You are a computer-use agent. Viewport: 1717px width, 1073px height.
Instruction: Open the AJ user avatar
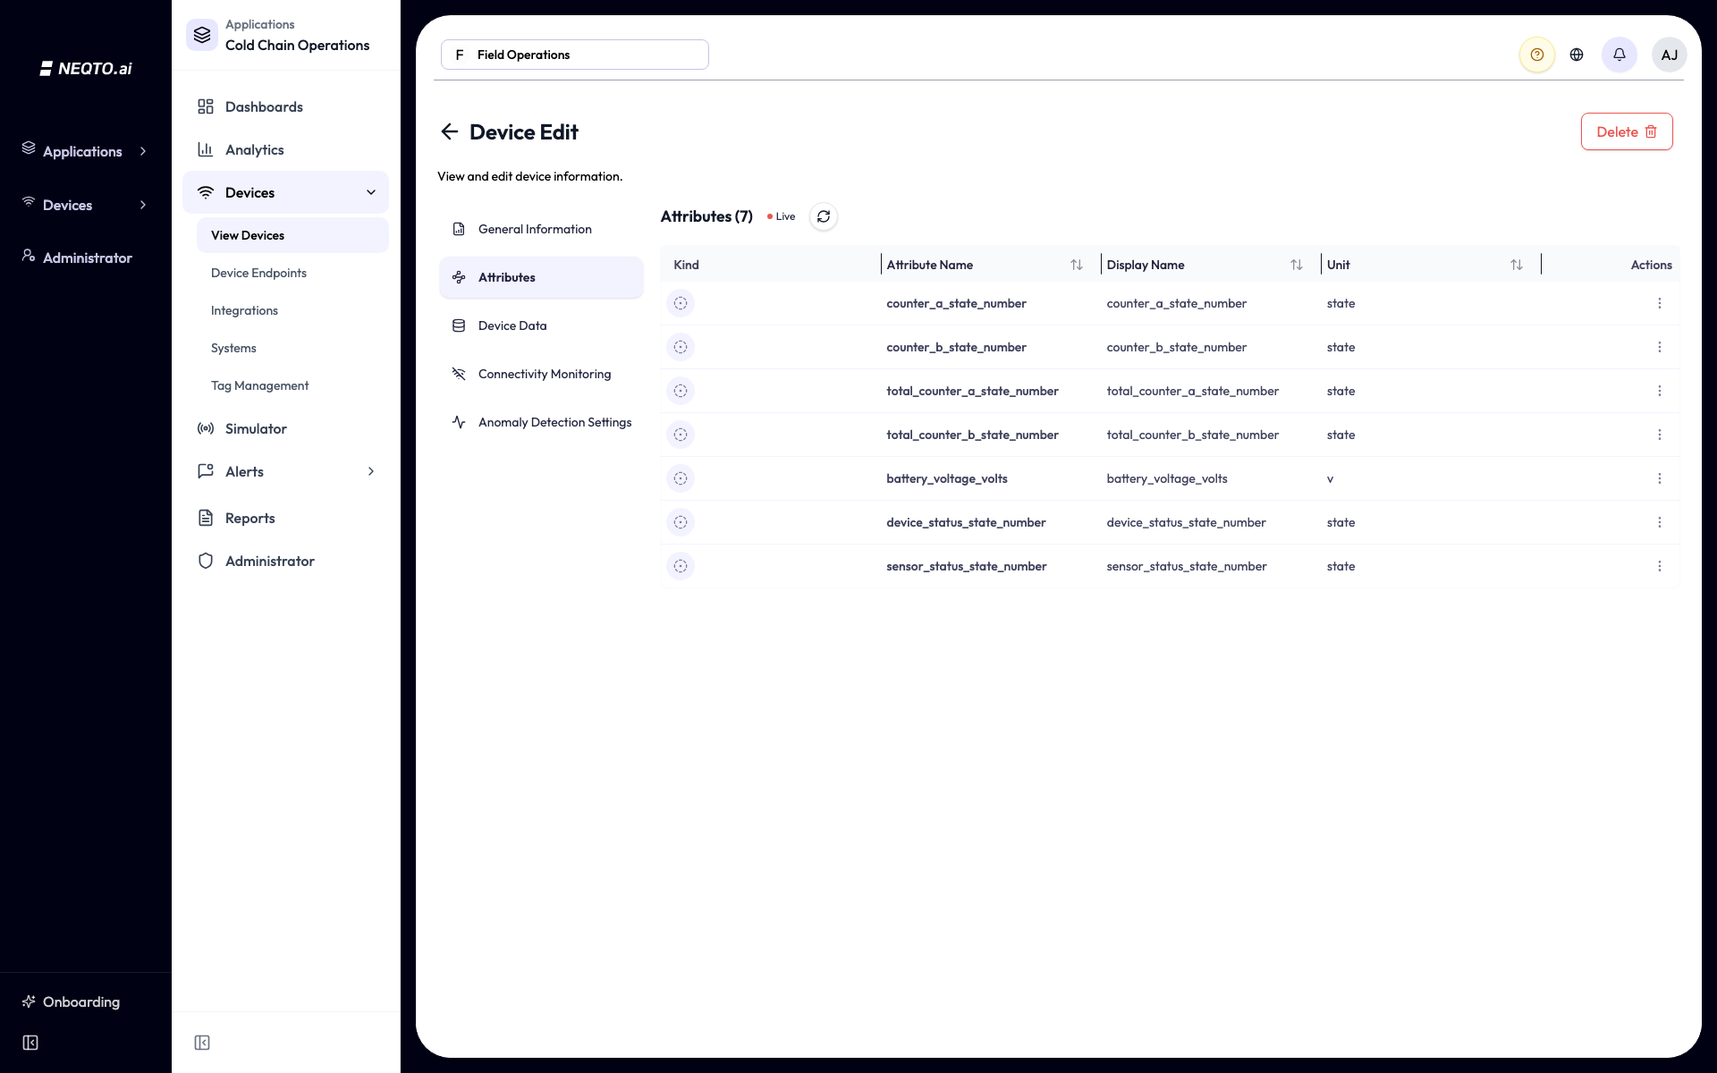[1670, 55]
